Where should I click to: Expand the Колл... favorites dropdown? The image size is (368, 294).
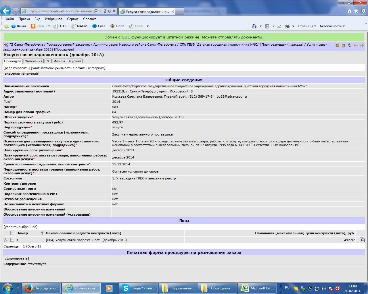[x=147, y=26]
